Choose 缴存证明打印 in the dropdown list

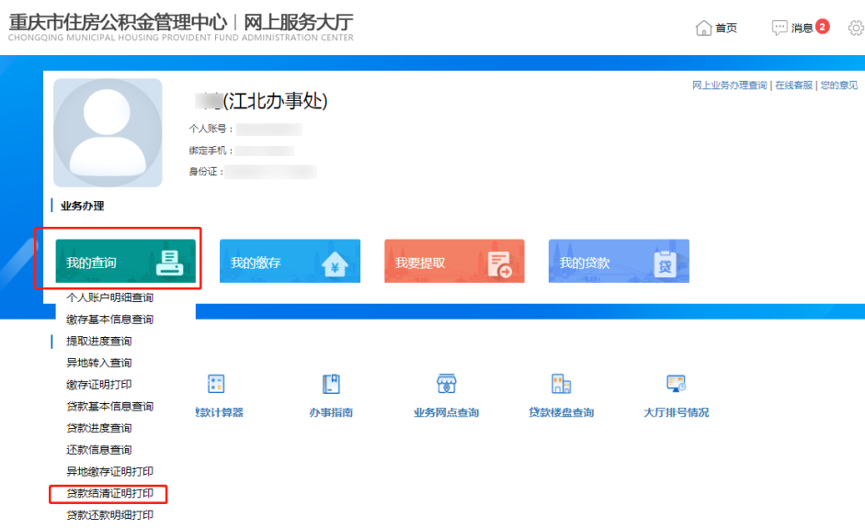[x=98, y=385]
